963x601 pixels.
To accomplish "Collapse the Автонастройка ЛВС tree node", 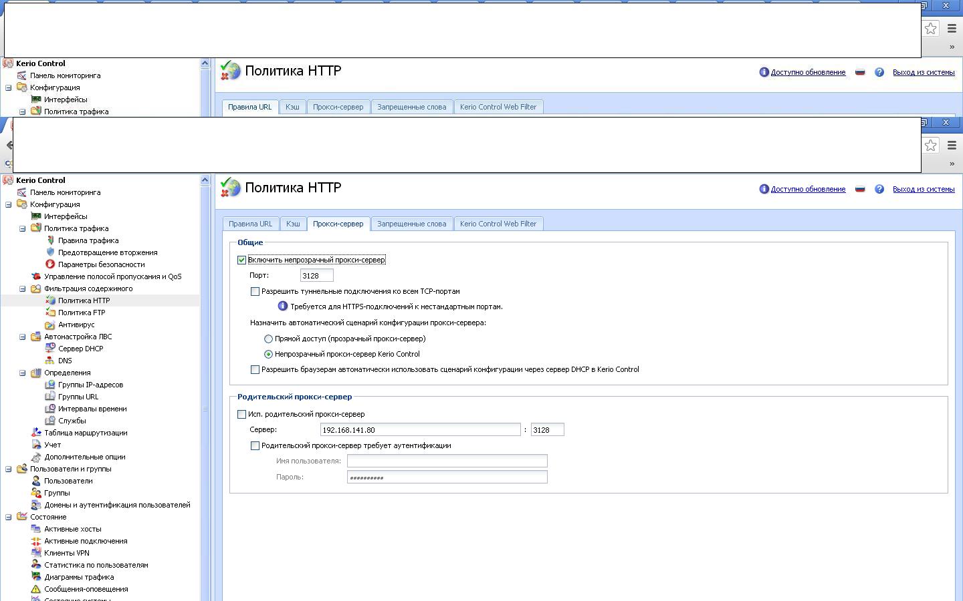I will [x=22, y=337].
